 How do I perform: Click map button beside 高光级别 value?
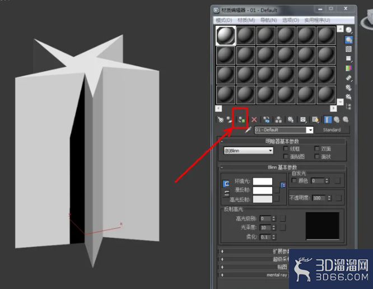[x=283, y=218]
